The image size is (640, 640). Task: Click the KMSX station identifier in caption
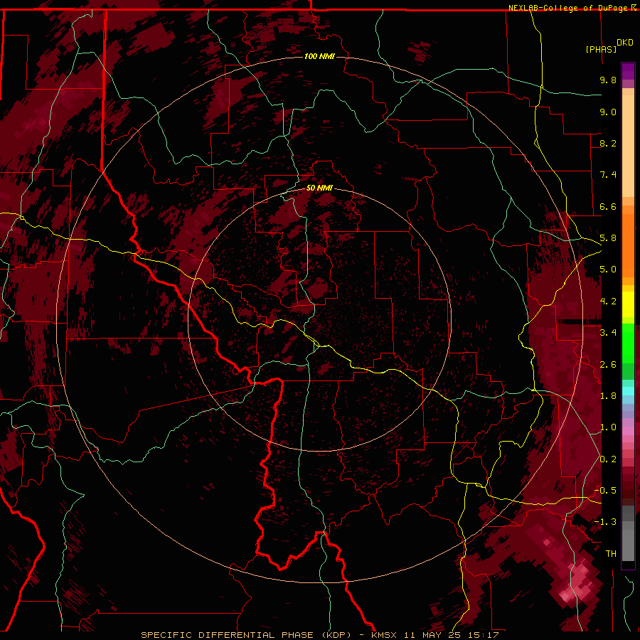point(385,635)
